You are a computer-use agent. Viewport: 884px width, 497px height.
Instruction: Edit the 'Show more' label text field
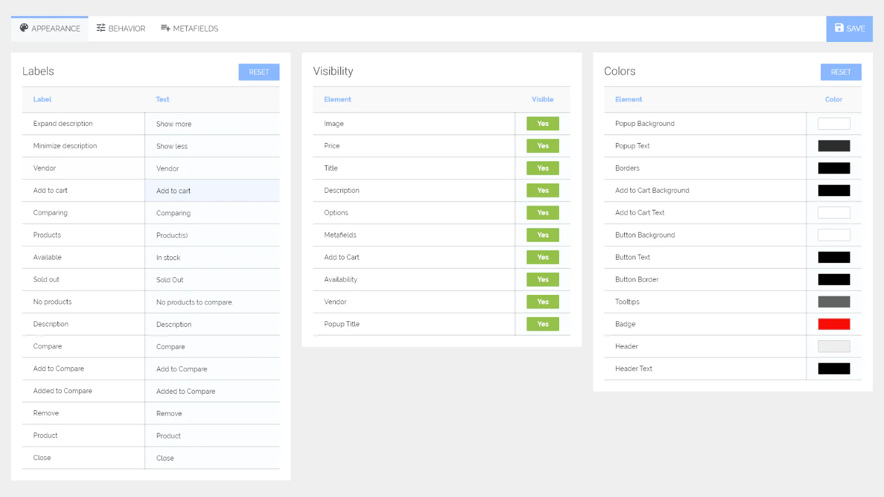click(212, 124)
